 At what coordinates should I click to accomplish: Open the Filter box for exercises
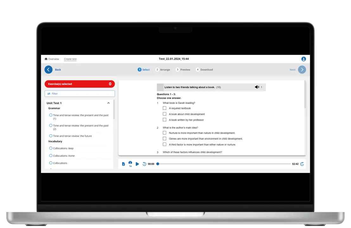coord(80,94)
